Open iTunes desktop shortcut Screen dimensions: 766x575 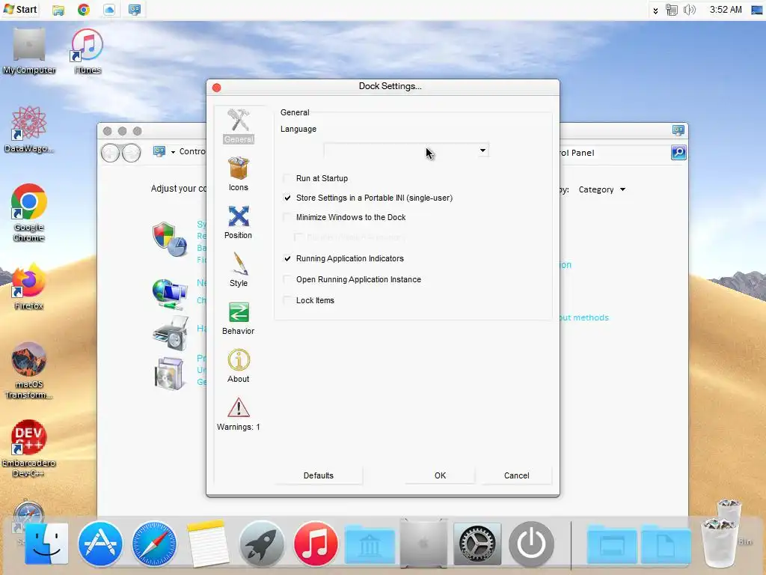(x=88, y=51)
